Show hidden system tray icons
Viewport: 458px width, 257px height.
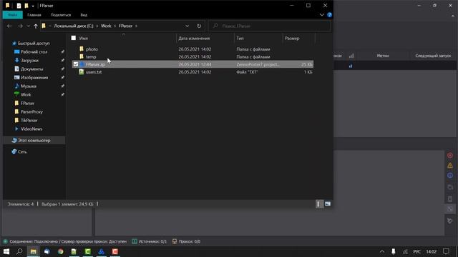click(x=381, y=251)
